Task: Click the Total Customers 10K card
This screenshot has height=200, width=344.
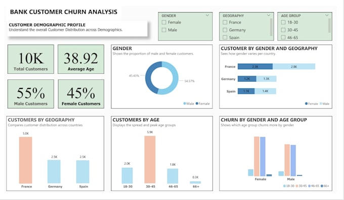Action: [31, 59]
